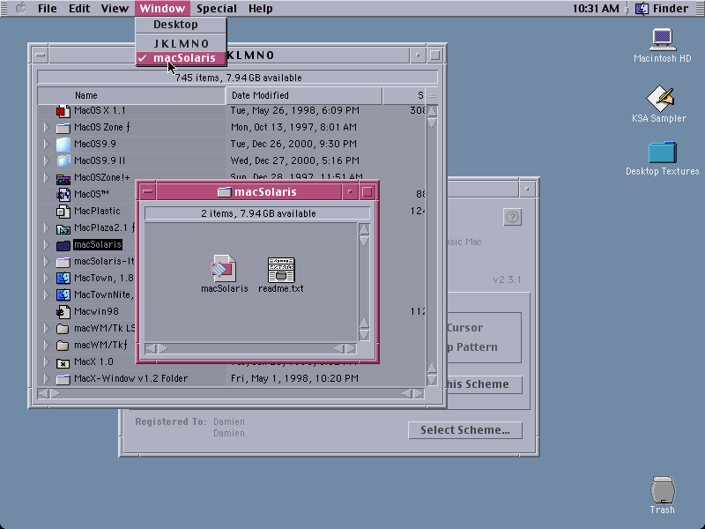Image resolution: width=705 pixels, height=529 pixels.
Task: Select the Macintosh HD desktop icon
Action: point(663,40)
